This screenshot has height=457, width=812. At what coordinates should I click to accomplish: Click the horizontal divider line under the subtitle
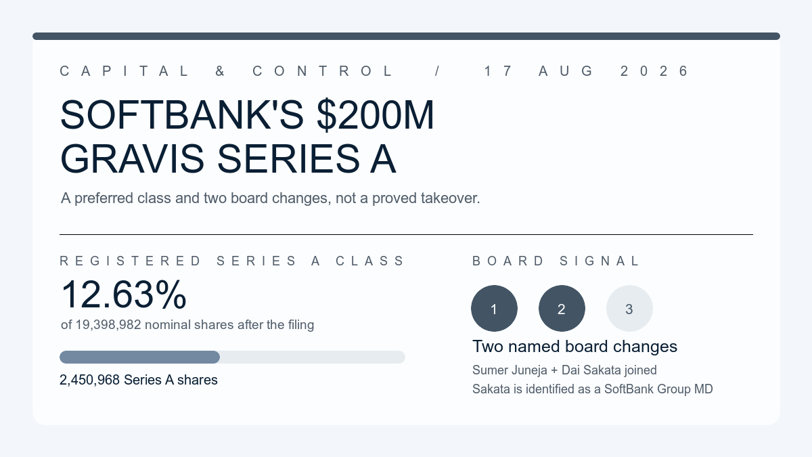406,234
